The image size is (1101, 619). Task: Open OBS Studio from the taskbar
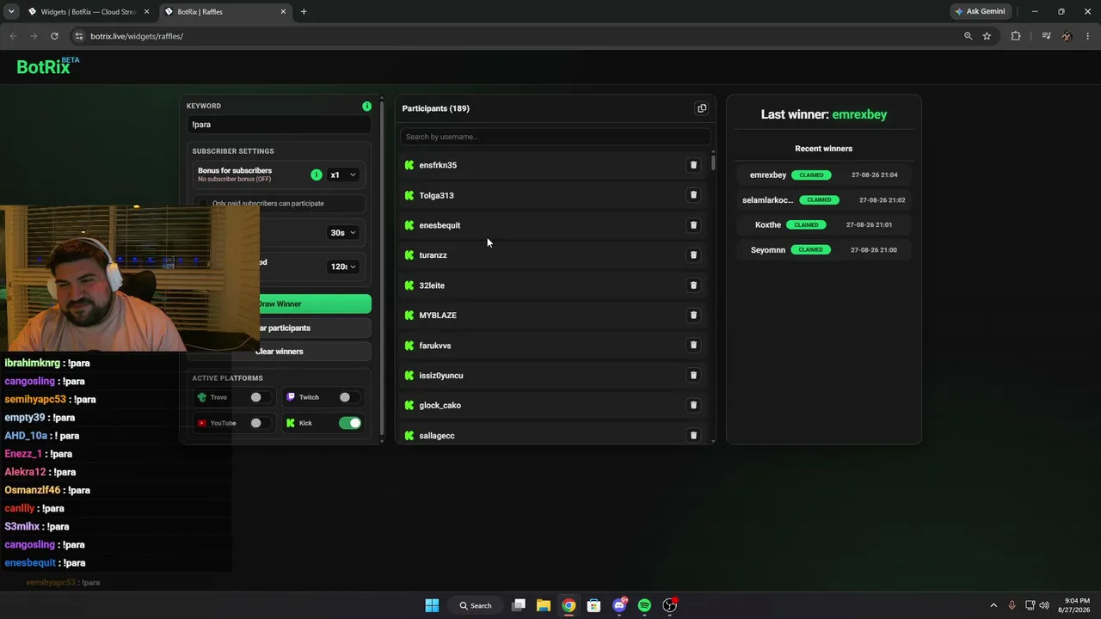pyautogui.click(x=669, y=605)
